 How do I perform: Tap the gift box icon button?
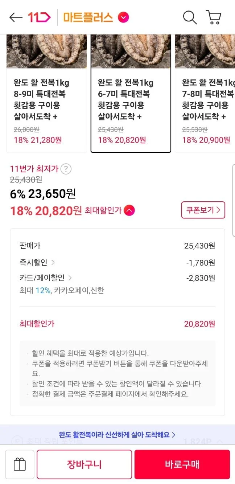tap(20, 464)
